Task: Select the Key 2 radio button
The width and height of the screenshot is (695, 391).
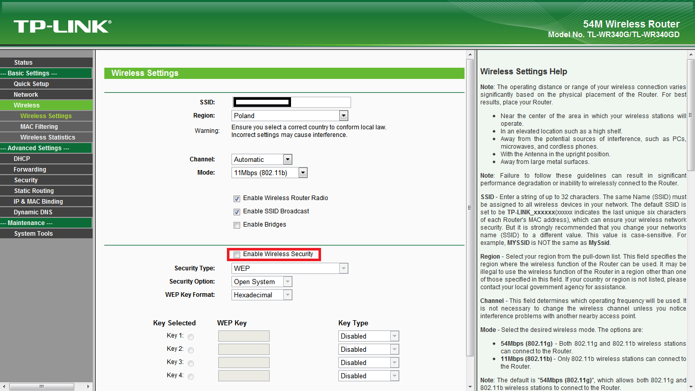Action: pyautogui.click(x=191, y=350)
